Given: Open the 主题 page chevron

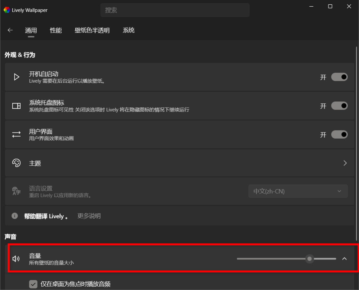Looking at the screenshot, I should point(345,163).
